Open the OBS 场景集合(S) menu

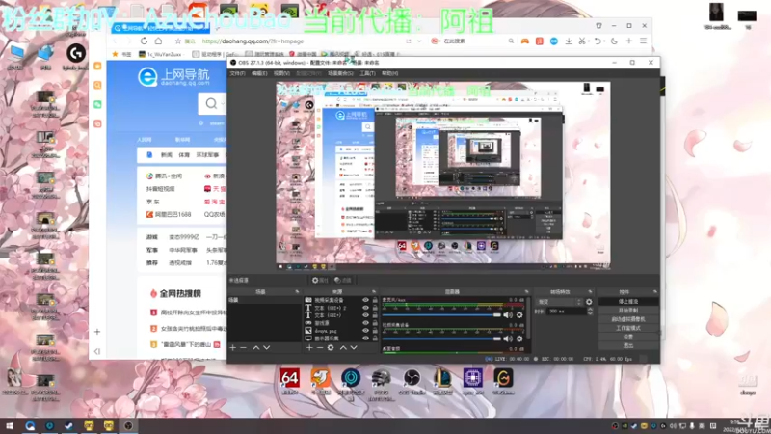(x=340, y=73)
